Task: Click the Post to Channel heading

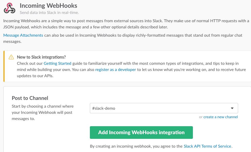Action: (30, 98)
